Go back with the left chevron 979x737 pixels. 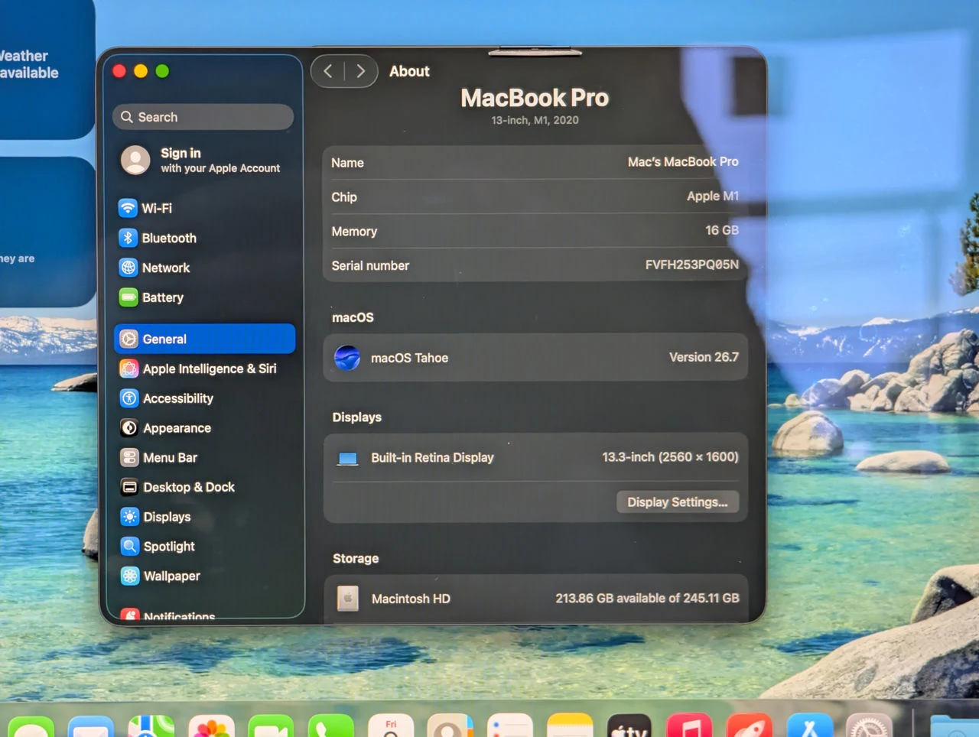click(x=328, y=71)
